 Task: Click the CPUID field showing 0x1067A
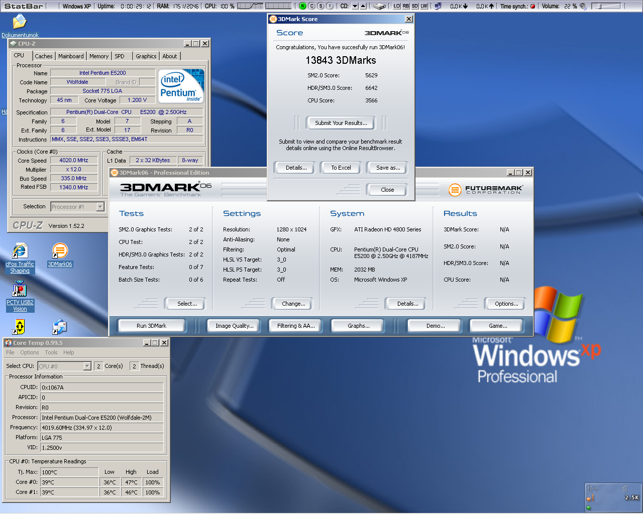coord(102,388)
